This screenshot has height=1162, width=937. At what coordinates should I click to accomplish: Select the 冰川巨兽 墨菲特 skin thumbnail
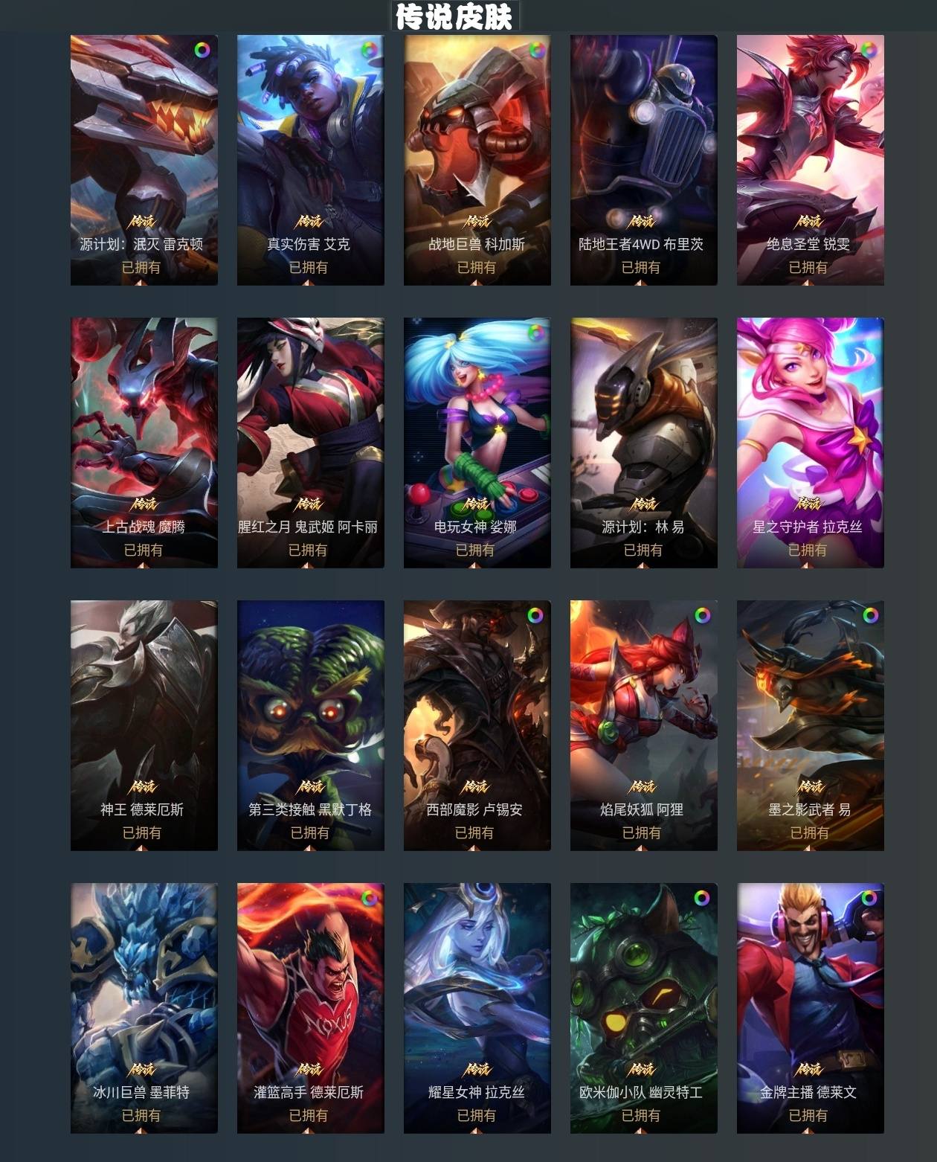pos(144,1008)
